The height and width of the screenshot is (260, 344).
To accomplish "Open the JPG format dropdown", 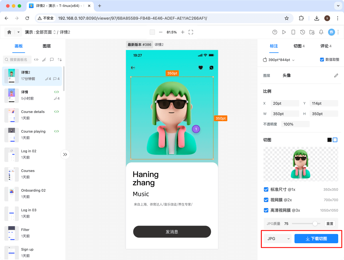I will click(277, 238).
